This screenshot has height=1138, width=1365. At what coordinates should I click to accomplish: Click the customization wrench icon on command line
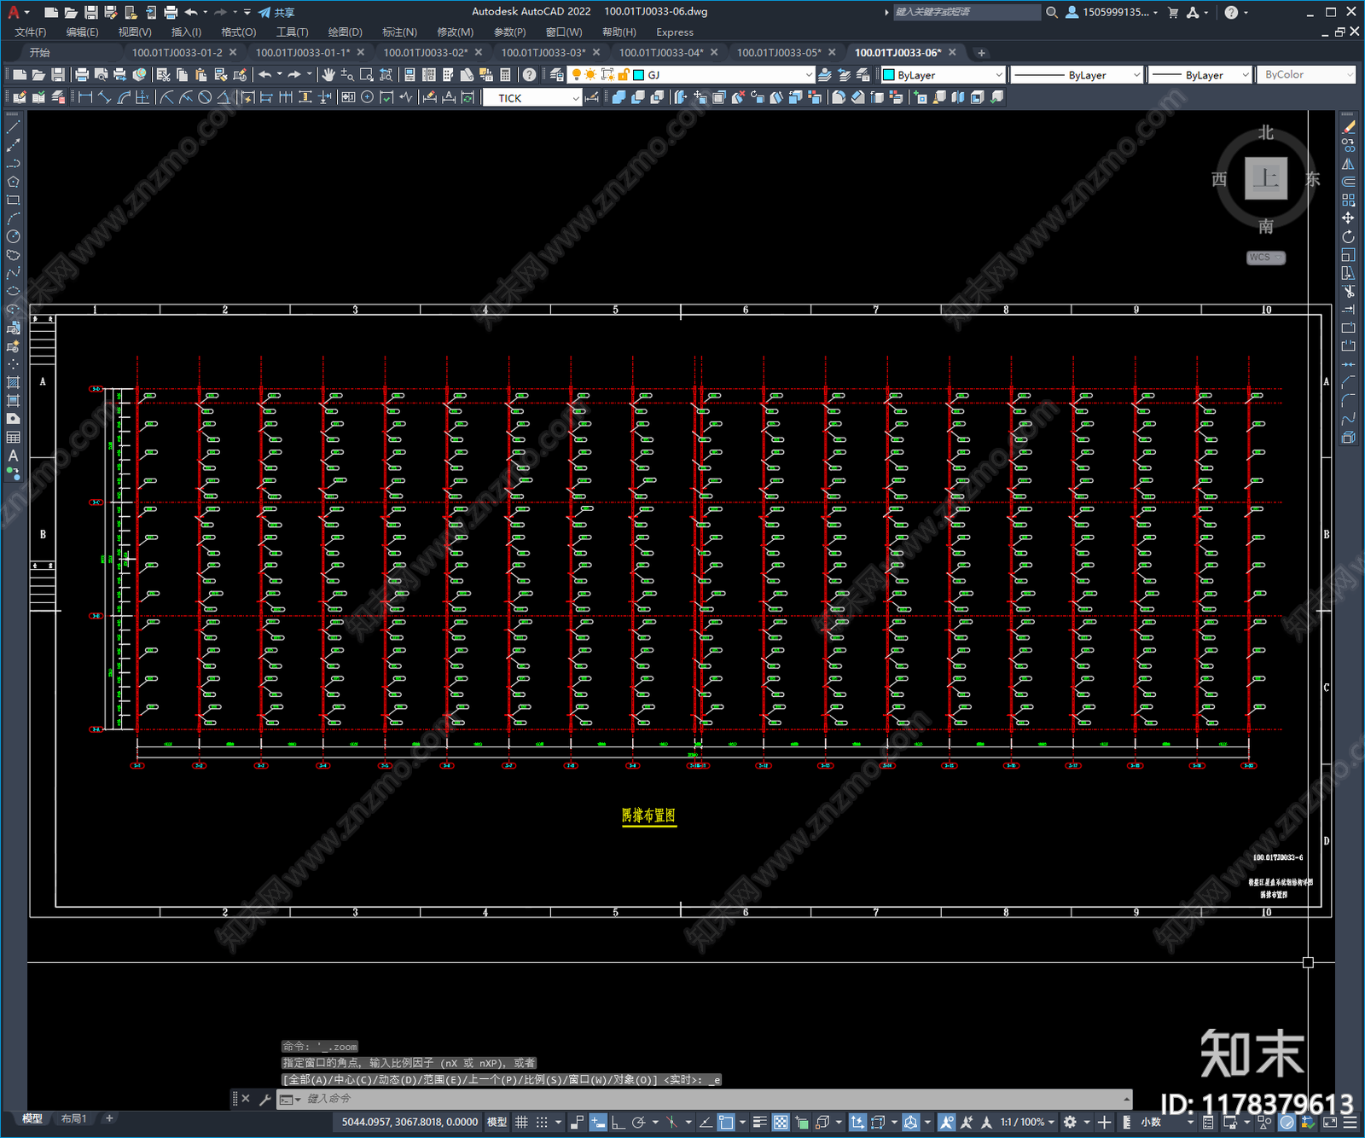(x=264, y=1100)
